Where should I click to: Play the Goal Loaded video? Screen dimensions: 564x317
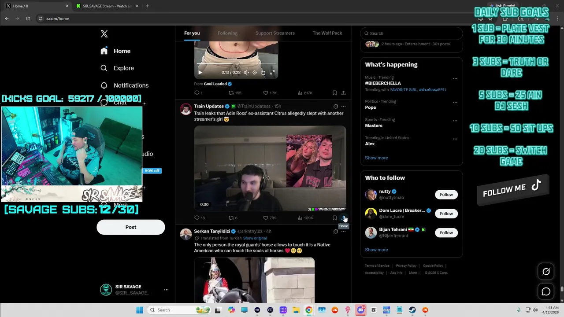pyautogui.click(x=200, y=72)
